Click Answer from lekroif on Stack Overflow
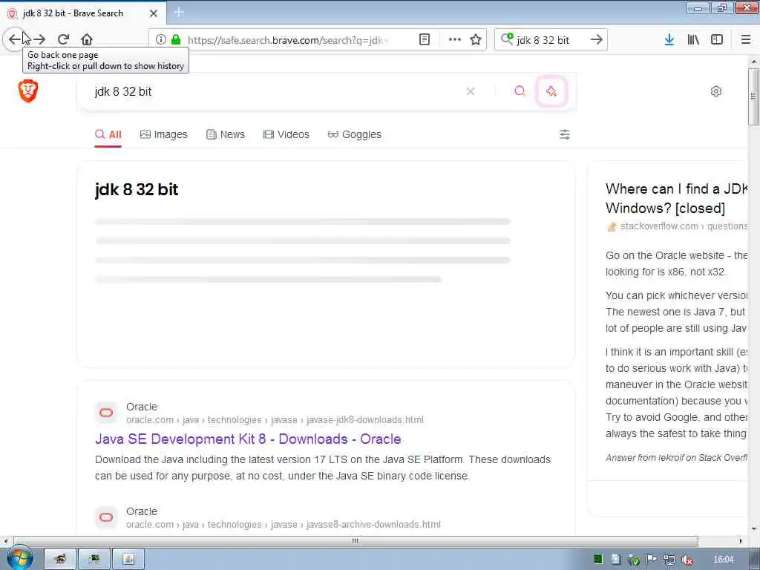 (676, 457)
